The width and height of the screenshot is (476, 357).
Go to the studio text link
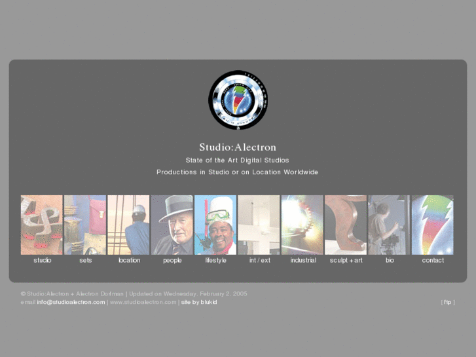click(43, 261)
